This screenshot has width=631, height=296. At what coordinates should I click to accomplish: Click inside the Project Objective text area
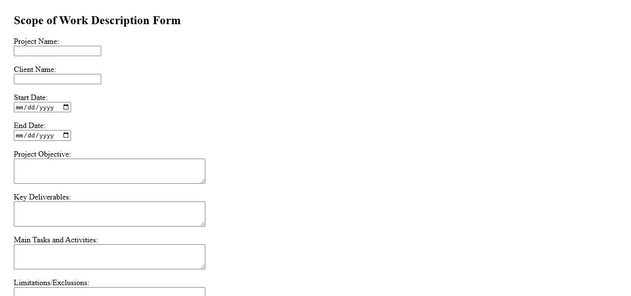coord(109,171)
